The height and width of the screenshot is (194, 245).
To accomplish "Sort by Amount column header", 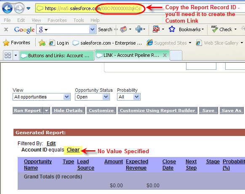I will click(x=114, y=162).
